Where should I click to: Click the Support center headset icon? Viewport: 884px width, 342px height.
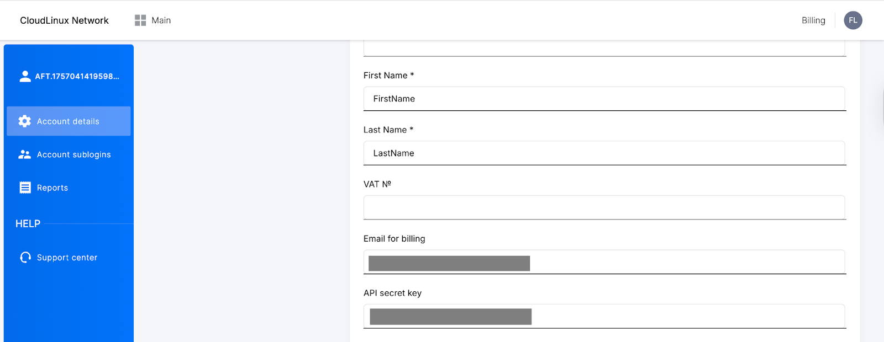point(25,258)
